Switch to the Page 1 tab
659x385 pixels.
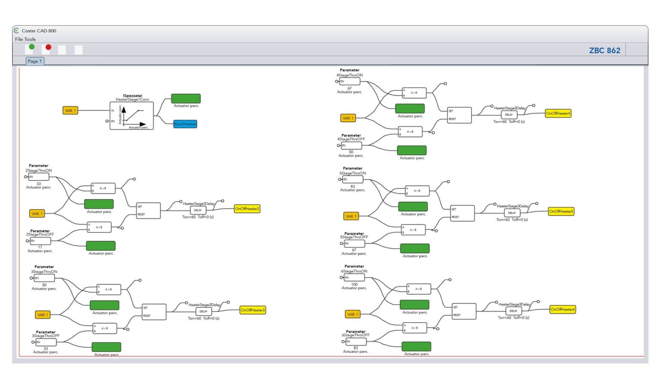tap(35, 61)
